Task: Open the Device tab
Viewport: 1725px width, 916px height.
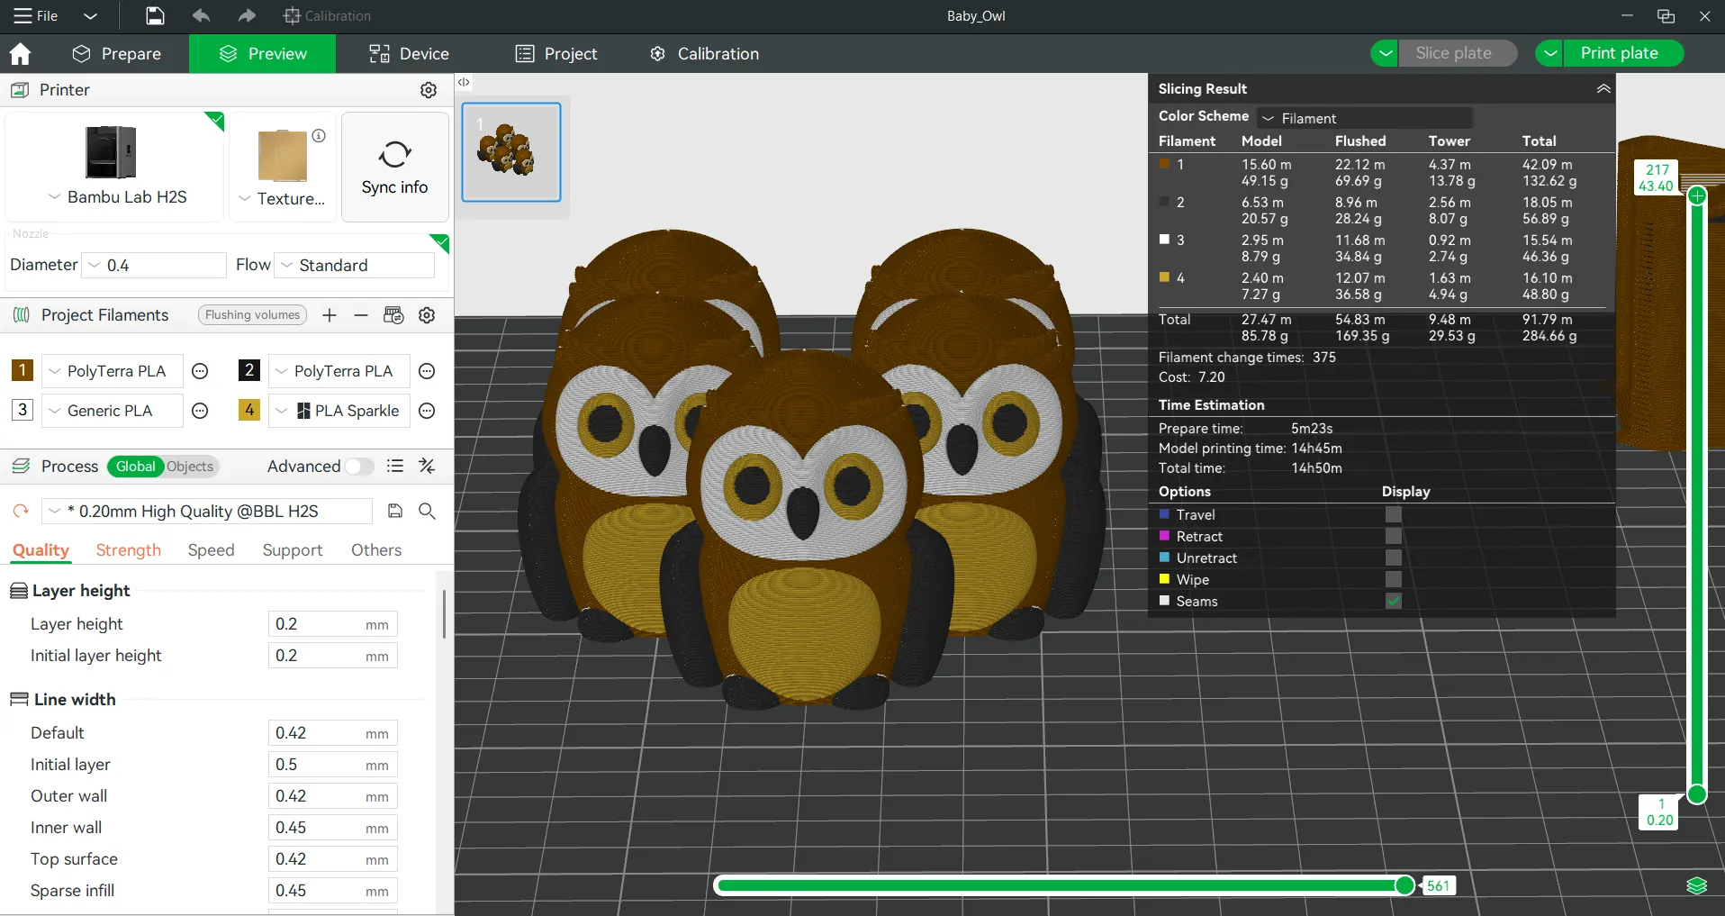Action: tap(409, 54)
